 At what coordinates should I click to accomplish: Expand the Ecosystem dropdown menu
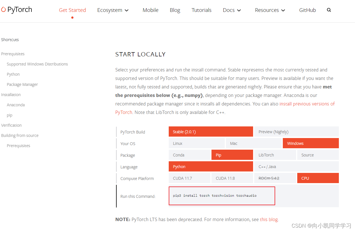(113, 10)
